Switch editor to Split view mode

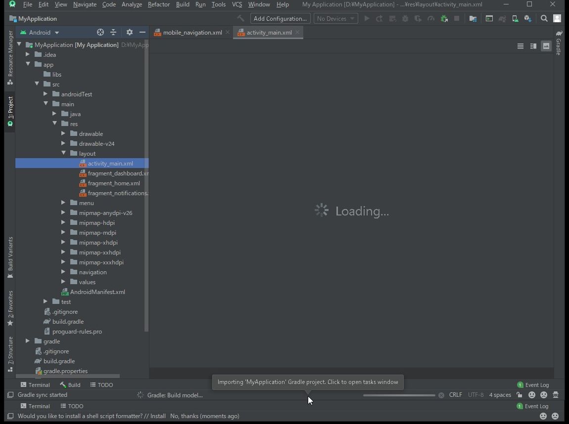coord(533,45)
